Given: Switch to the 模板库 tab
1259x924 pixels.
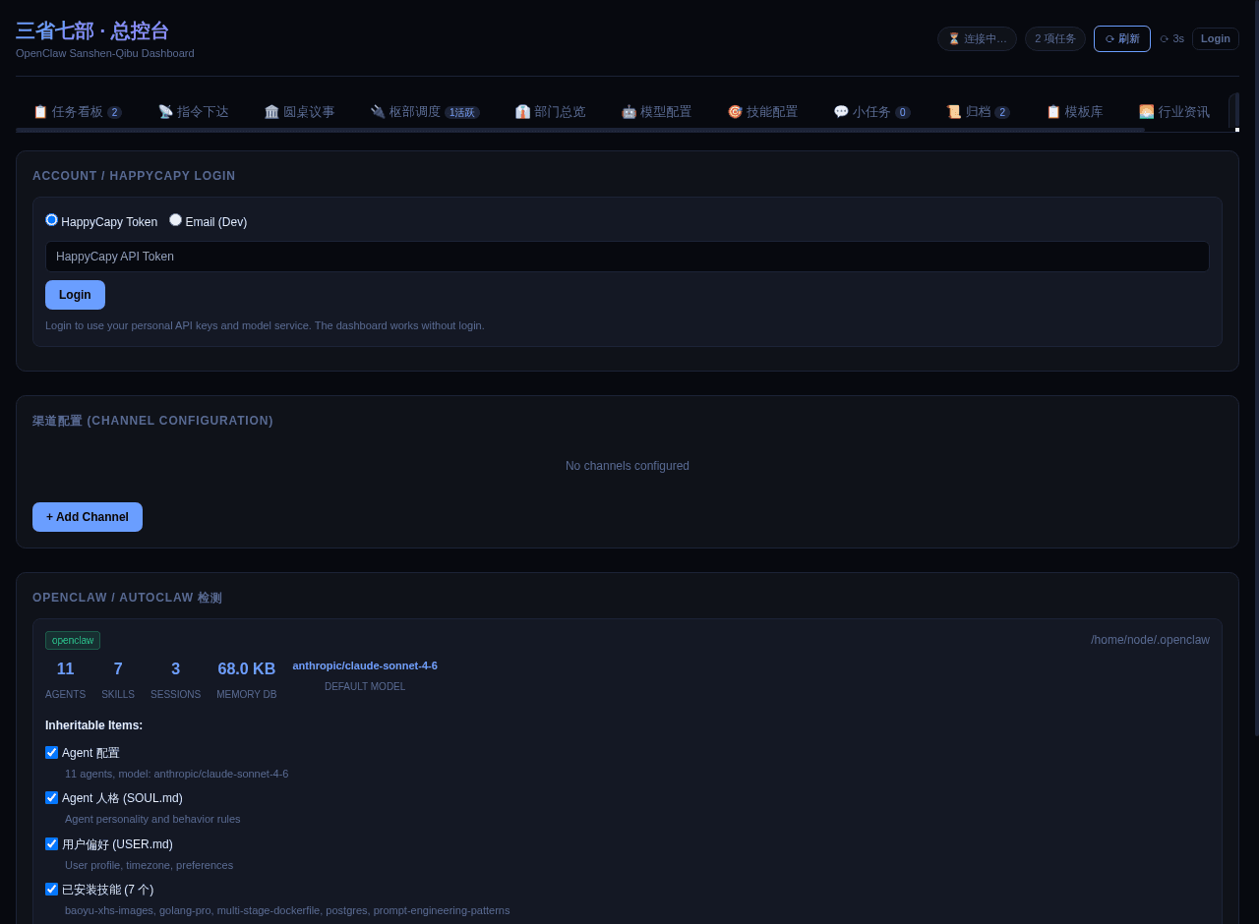Looking at the screenshot, I should [1074, 112].
